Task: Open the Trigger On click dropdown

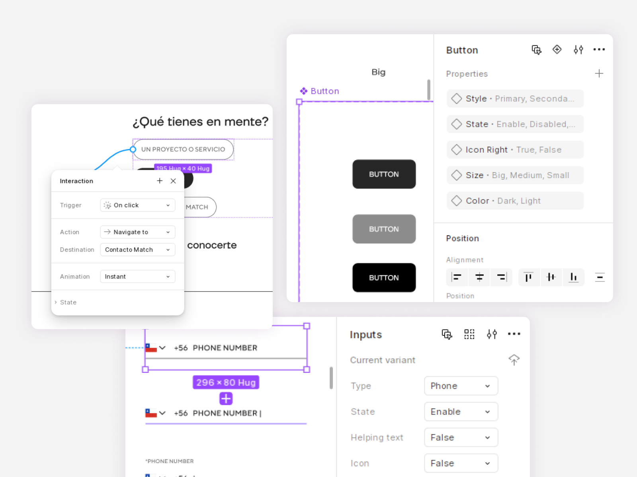Action: 137,205
